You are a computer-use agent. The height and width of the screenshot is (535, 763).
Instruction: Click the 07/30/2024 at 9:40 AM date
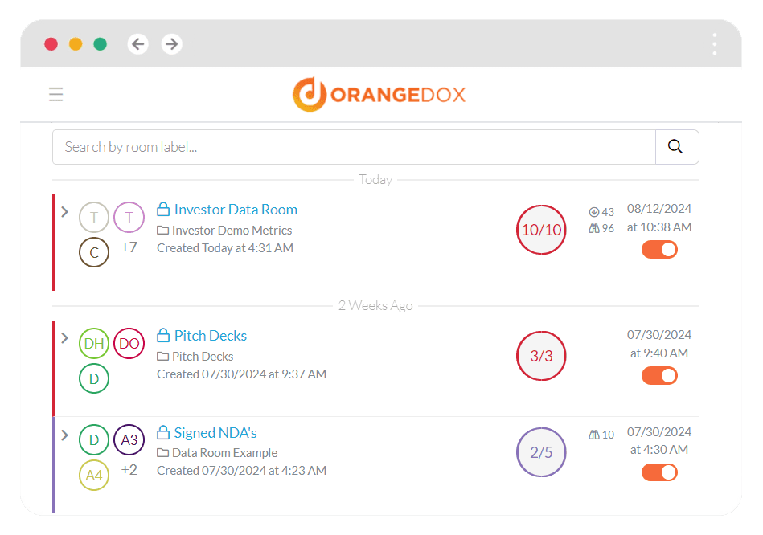(x=658, y=344)
